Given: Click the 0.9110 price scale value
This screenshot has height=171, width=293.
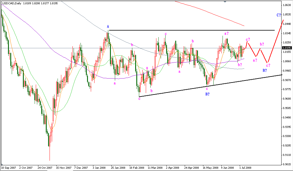Looking at the screenshot, I should coord(287,155).
